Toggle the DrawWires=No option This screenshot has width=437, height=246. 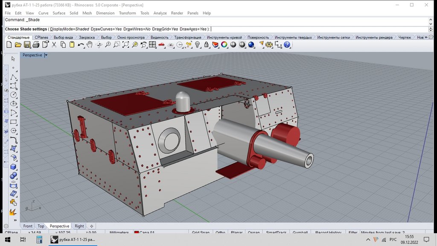click(x=137, y=29)
